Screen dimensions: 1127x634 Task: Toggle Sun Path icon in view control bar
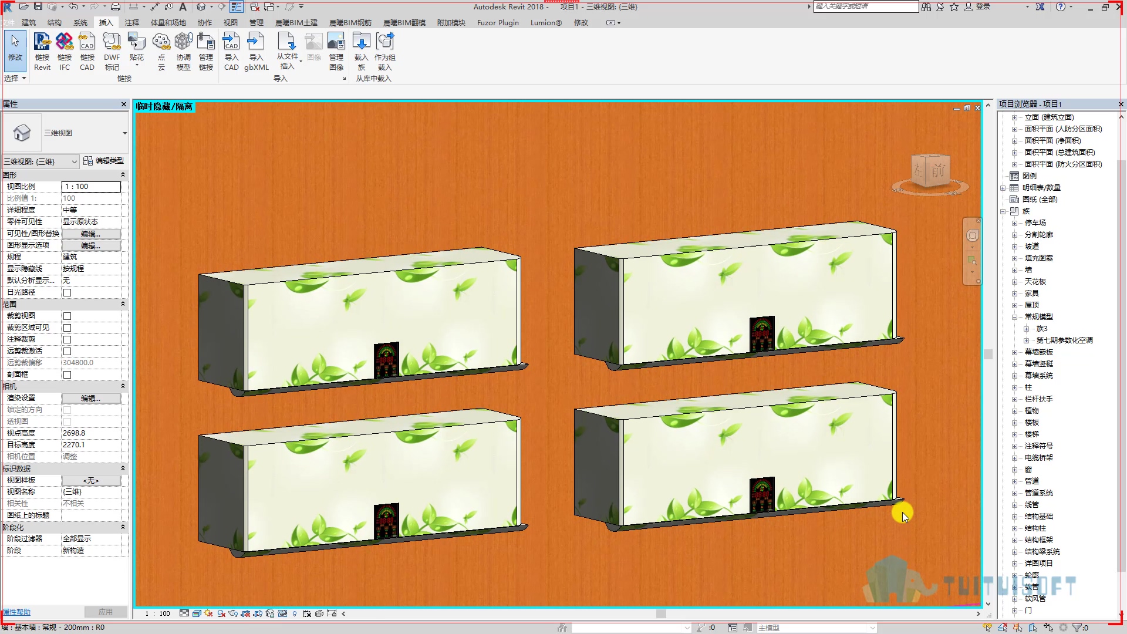(209, 613)
